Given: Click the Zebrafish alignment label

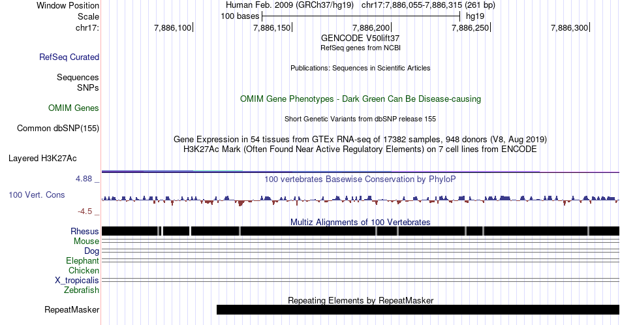Looking at the screenshot, I should tap(81, 290).
